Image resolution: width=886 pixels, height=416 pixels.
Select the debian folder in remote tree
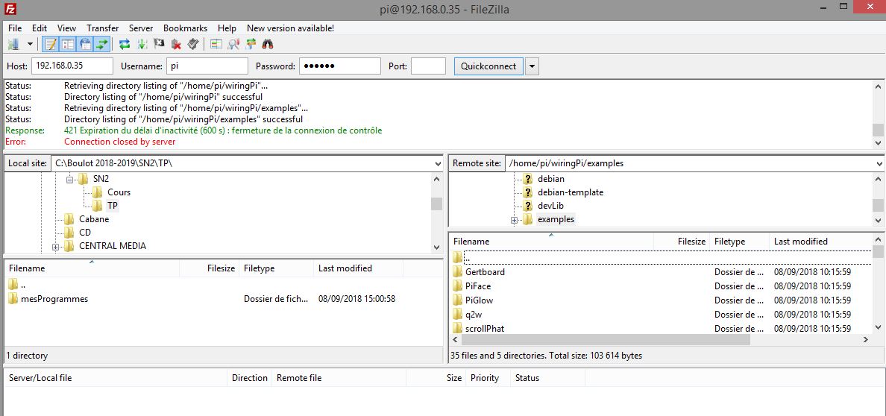click(551, 179)
